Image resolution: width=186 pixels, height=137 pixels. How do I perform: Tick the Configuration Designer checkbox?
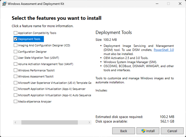coord(15,51)
